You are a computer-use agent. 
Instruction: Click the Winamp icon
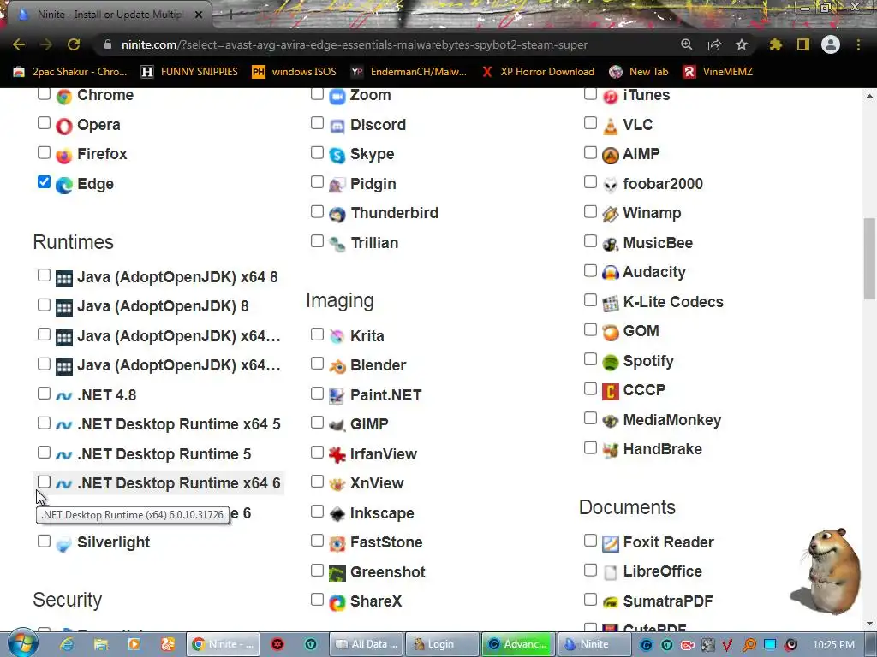[610, 215]
